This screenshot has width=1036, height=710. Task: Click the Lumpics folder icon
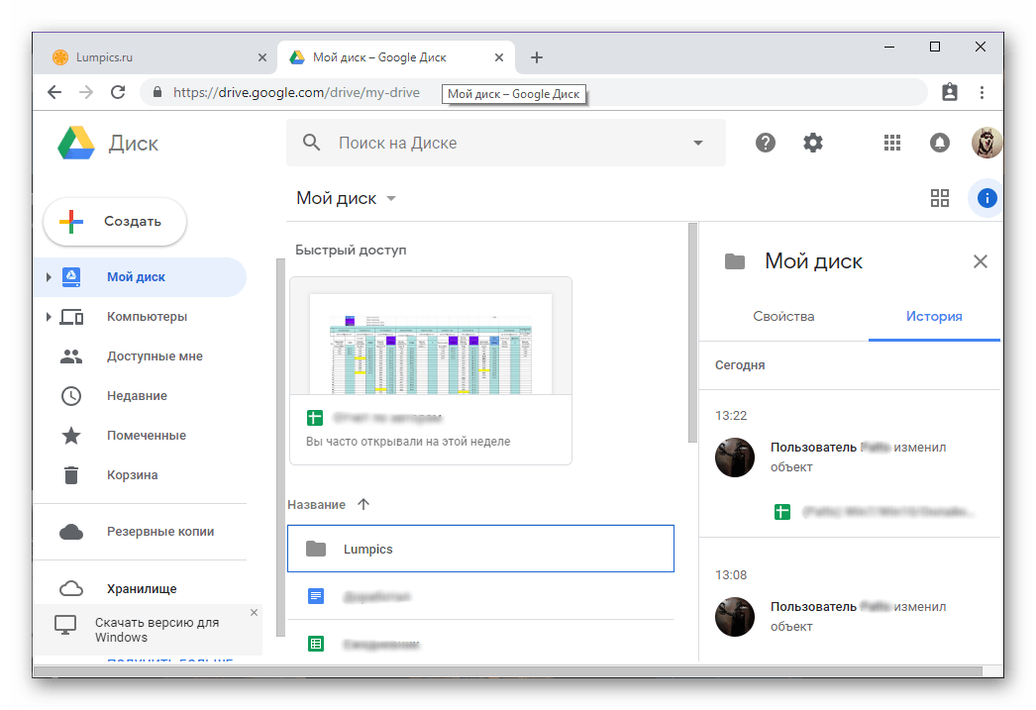(x=316, y=549)
